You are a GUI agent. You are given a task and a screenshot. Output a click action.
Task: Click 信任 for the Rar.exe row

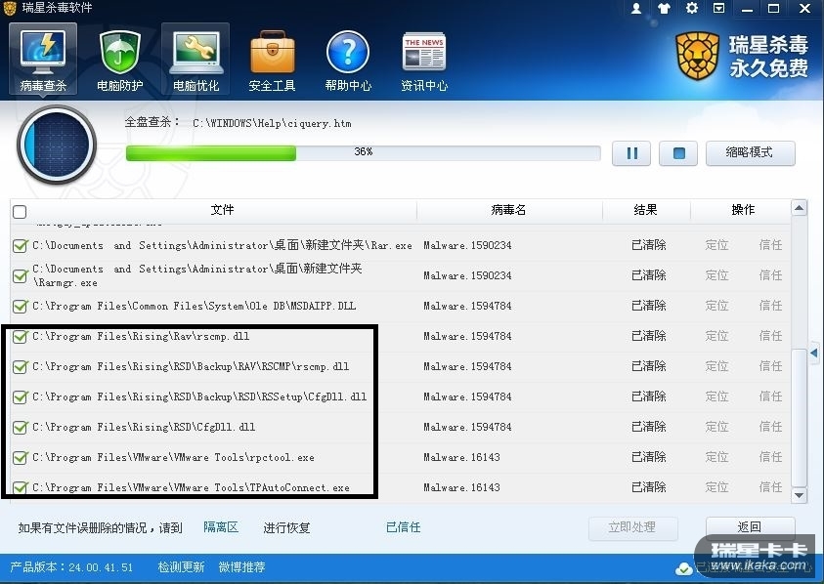770,245
